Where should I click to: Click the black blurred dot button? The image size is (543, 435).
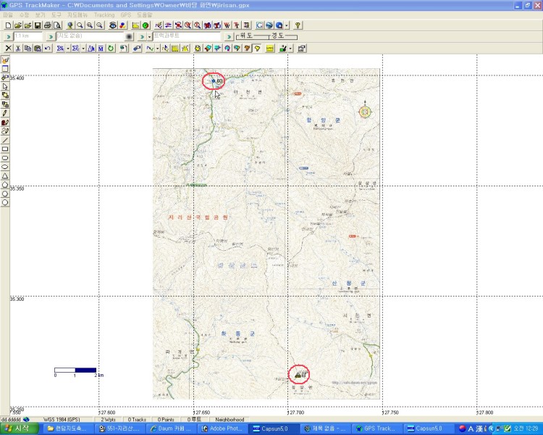129,36
